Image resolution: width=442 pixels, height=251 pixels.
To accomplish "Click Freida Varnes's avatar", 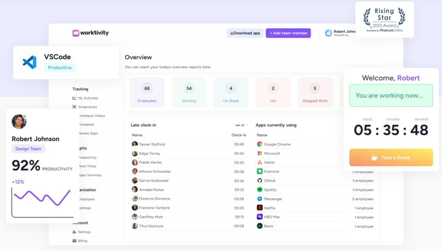I will point(135,162).
